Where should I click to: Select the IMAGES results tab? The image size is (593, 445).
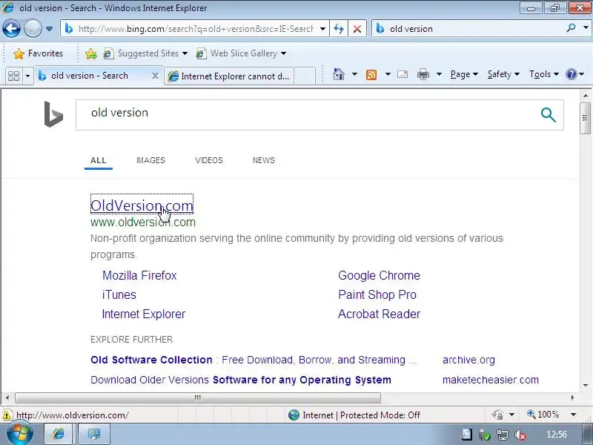click(x=150, y=160)
